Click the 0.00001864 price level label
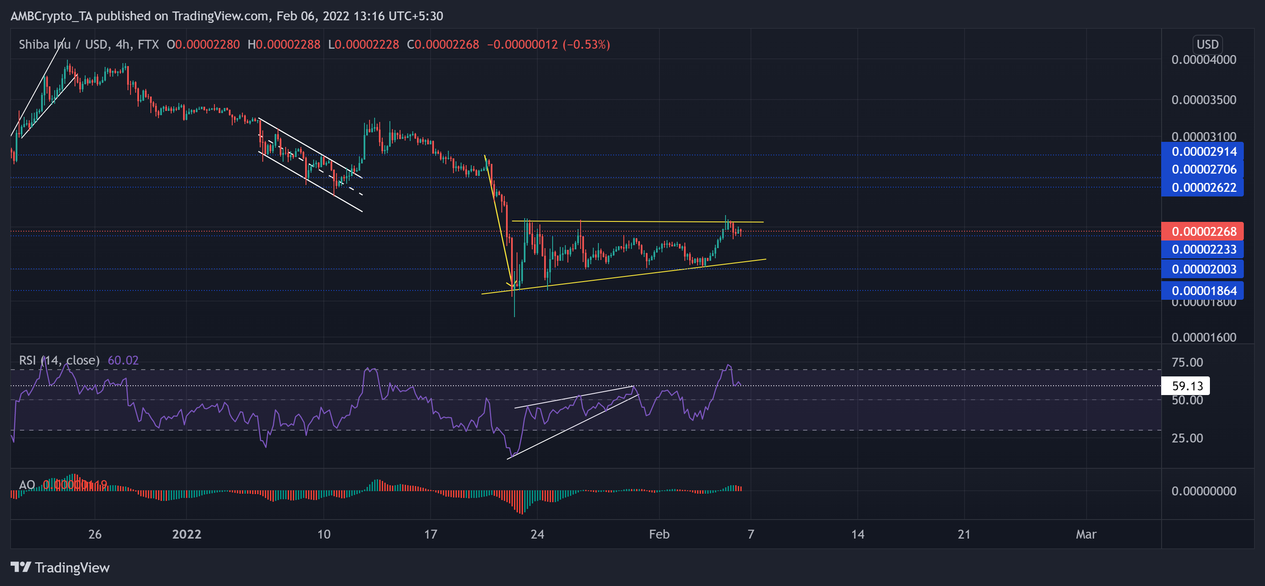 point(1202,290)
